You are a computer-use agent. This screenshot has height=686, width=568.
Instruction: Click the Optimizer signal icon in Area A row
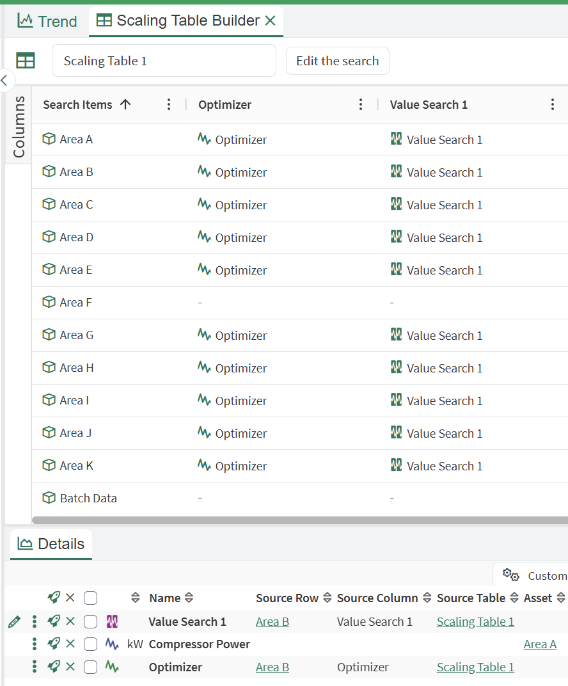click(x=204, y=139)
